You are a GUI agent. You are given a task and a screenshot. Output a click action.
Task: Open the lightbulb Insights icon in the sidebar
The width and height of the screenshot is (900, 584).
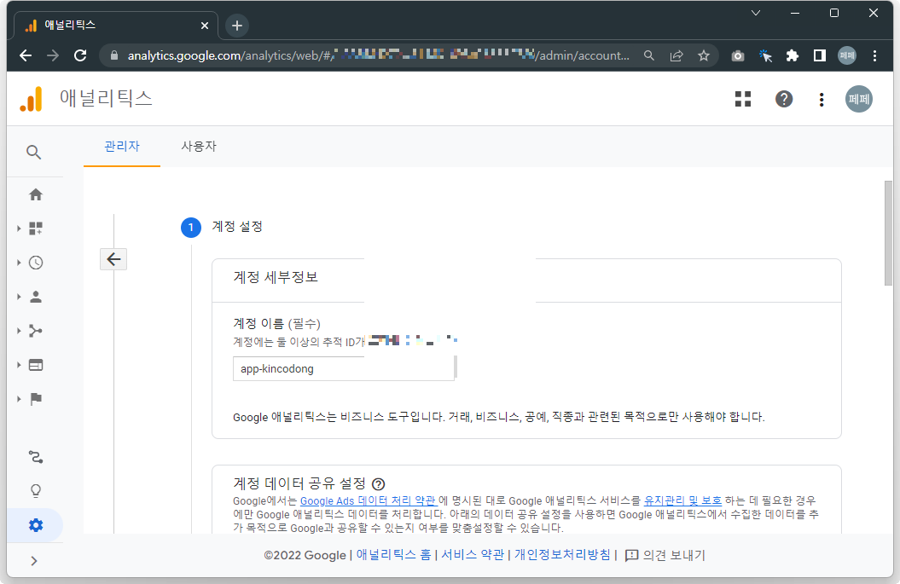(x=35, y=489)
